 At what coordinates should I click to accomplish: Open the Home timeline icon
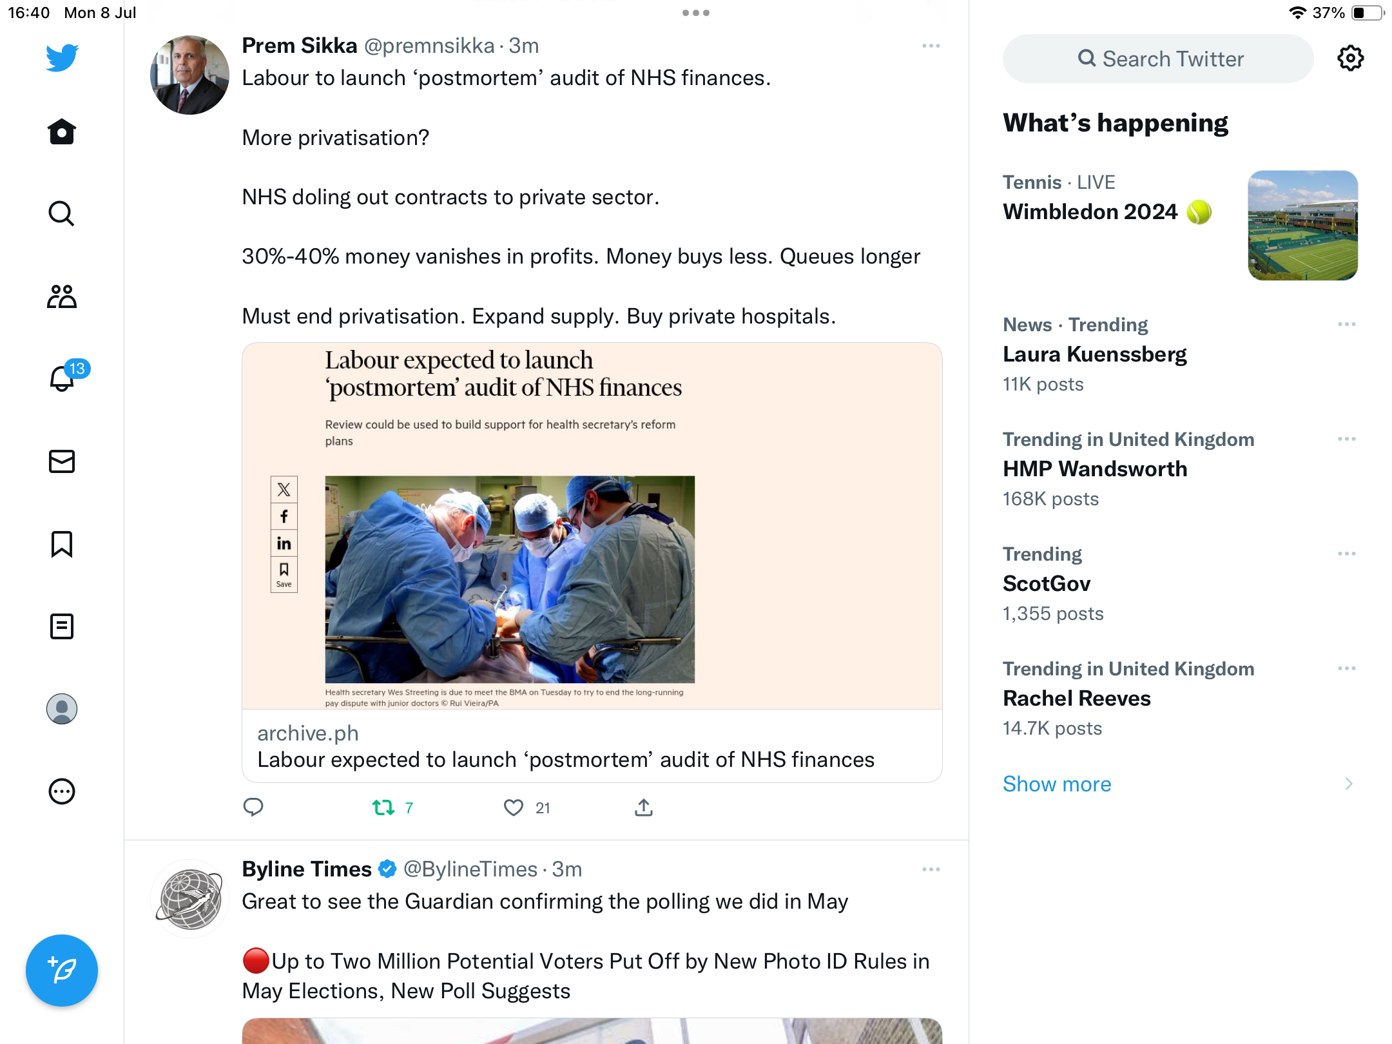coord(62,132)
